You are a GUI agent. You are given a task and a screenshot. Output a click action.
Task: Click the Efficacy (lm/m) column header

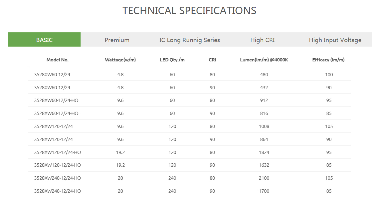click(328, 60)
